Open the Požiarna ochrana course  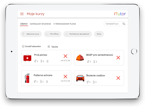[46, 78]
